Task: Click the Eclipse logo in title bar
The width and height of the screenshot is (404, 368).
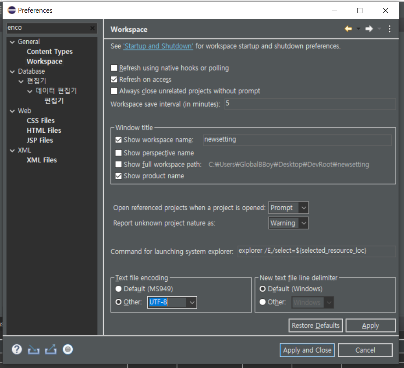Action: pos(11,10)
